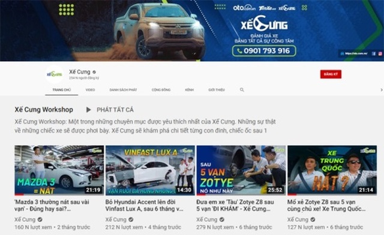Go to the Cộng Đồng tab
The width and height of the screenshot is (384, 235).
(161, 90)
